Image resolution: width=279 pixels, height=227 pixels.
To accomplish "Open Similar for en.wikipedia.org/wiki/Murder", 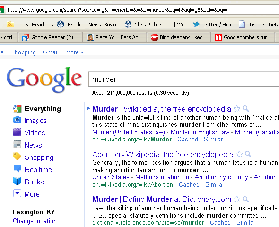I will 213,139.
